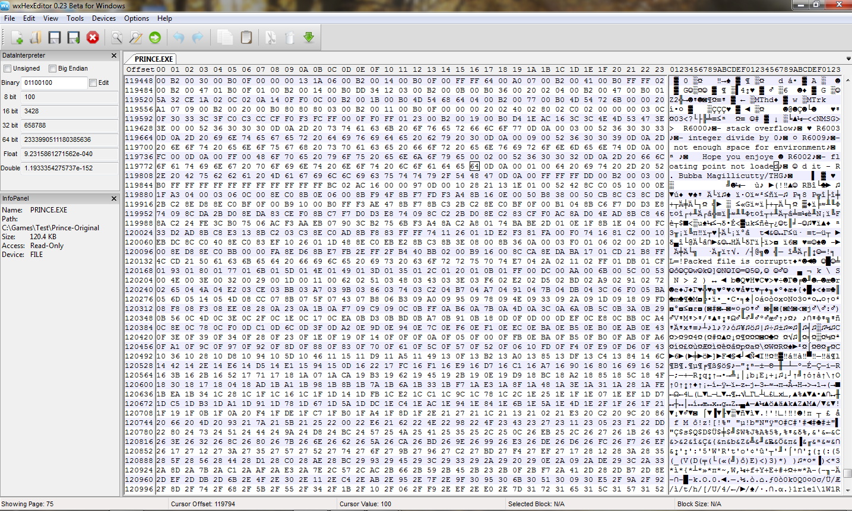This screenshot has height=511, width=852.
Task: Open the View menu
Action: (x=51, y=18)
